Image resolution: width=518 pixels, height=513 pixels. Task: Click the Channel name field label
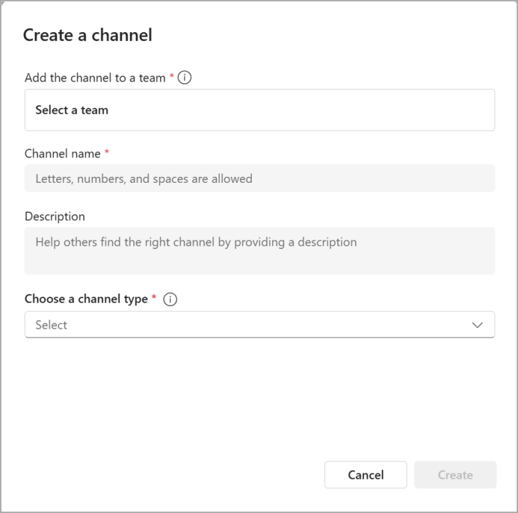point(62,154)
